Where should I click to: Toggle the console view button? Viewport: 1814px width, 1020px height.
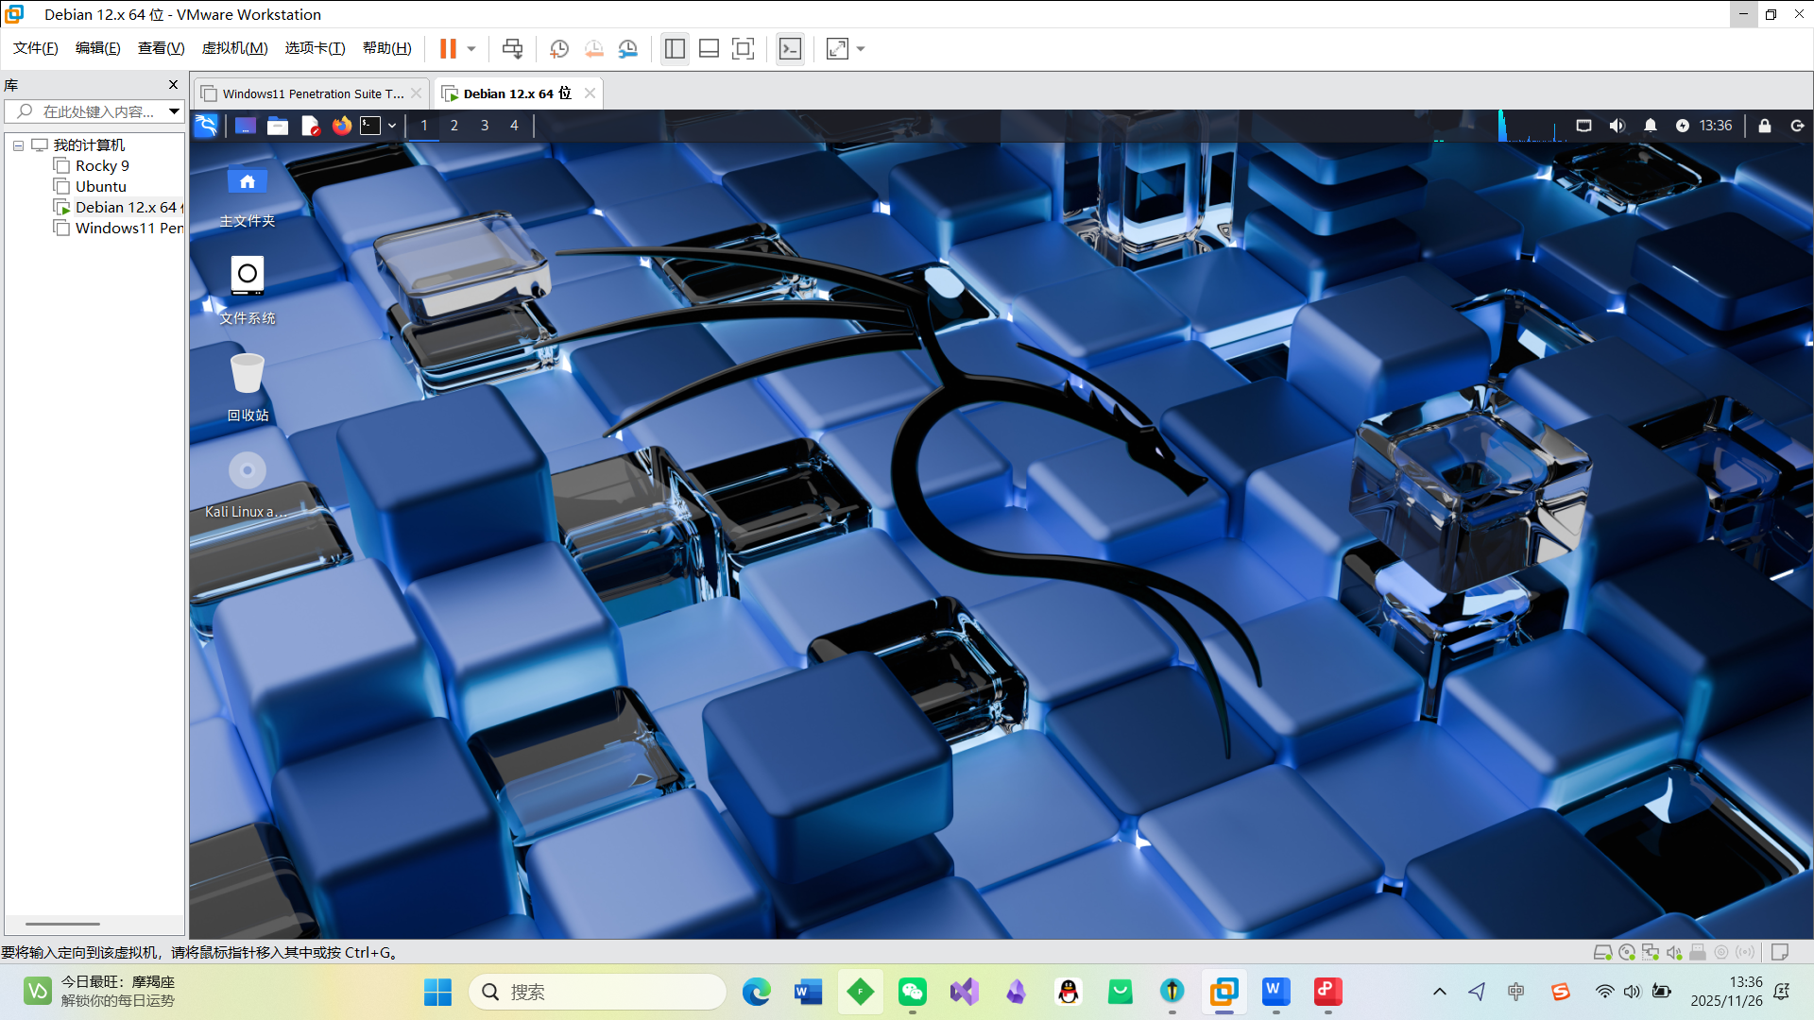[790, 48]
